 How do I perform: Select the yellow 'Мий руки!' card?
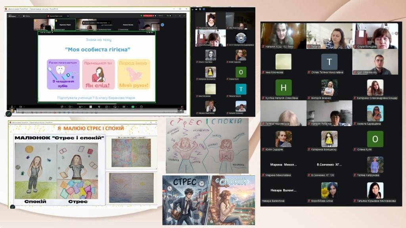[x=134, y=74]
